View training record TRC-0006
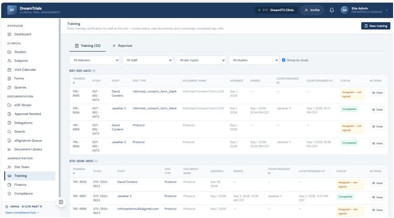 pos(377,109)
